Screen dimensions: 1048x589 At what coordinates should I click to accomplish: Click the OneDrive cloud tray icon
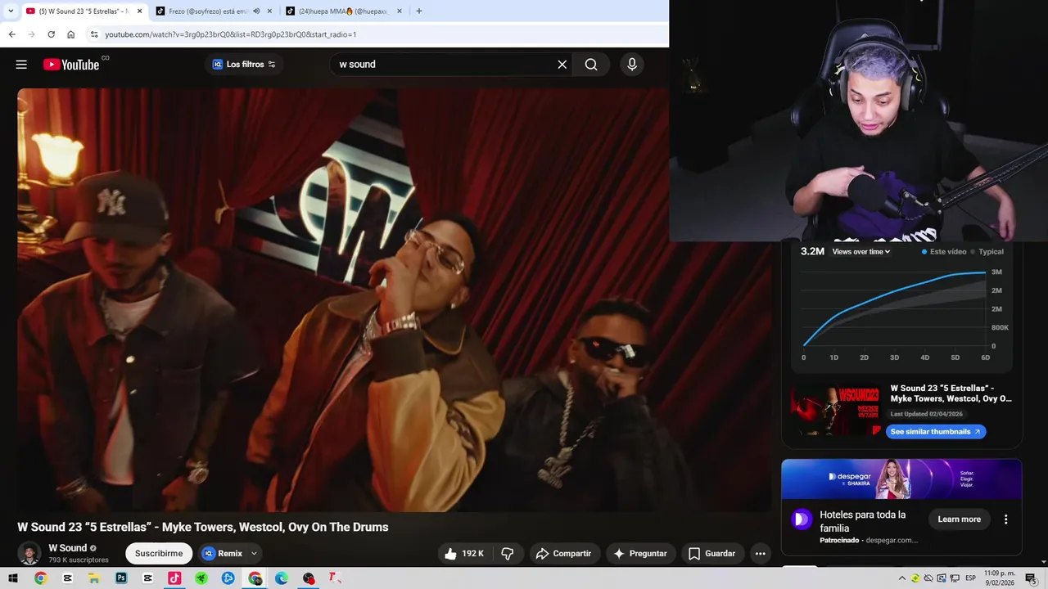pyautogui.click(x=928, y=578)
